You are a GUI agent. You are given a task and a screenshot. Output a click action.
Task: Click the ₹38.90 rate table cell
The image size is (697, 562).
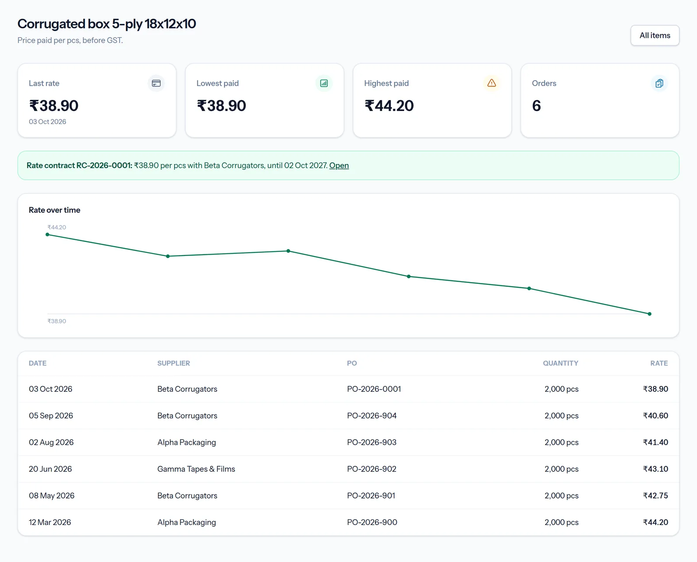click(656, 389)
